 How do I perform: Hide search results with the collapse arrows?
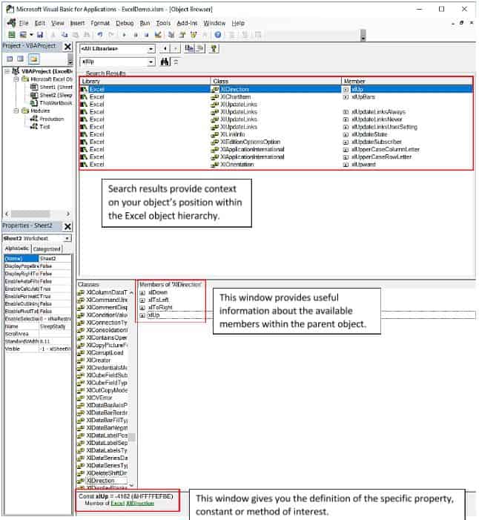point(176,62)
